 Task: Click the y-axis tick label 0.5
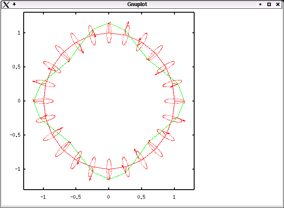[16, 67]
